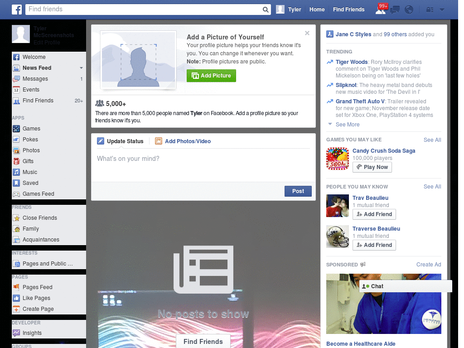Click the Pokes app icon
The image size is (464, 348).
click(16, 140)
